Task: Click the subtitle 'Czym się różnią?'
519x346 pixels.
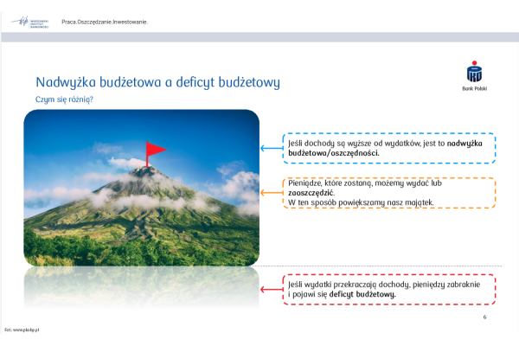Action: (x=64, y=99)
